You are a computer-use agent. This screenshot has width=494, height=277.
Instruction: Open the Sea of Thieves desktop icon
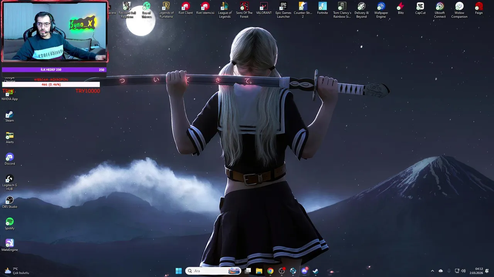coord(146,10)
